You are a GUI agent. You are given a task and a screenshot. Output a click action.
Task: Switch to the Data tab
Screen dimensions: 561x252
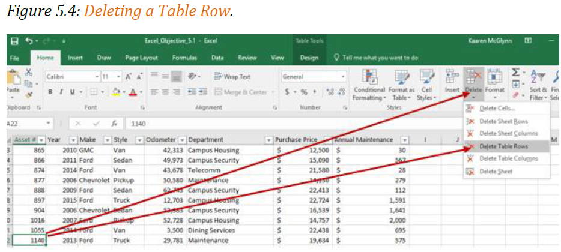[x=217, y=58]
